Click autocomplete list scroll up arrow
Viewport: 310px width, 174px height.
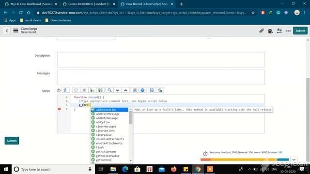pos(130,109)
